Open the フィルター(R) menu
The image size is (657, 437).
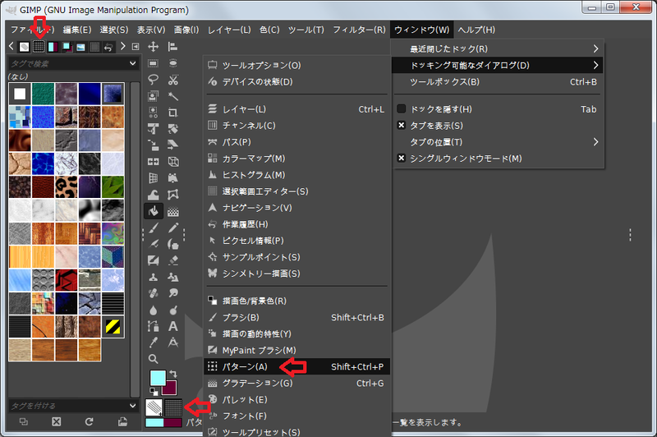click(359, 30)
